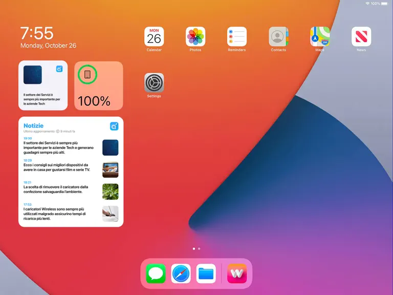The image size is (393, 295).
Task: Open the 18:21 caricatore article
Action: pyautogui.click(x=71, y=190)
